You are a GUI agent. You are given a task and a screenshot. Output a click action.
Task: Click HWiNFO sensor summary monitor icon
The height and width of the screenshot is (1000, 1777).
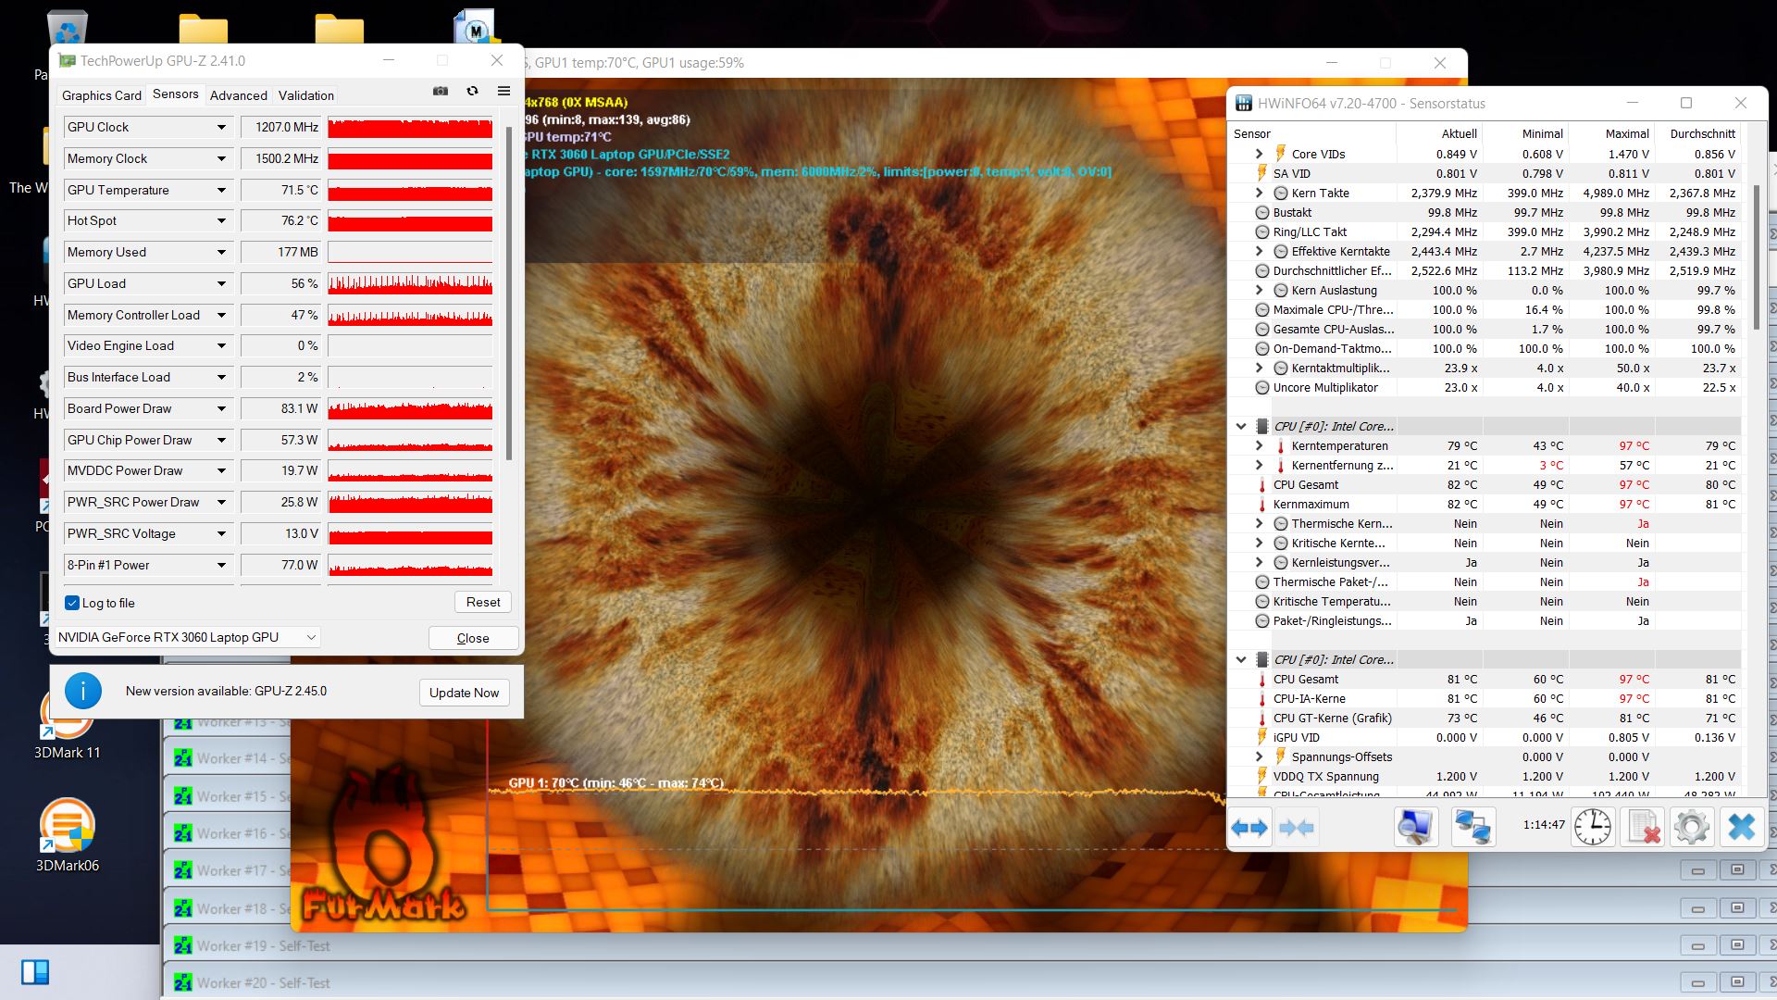click(x=1415, y=827)
